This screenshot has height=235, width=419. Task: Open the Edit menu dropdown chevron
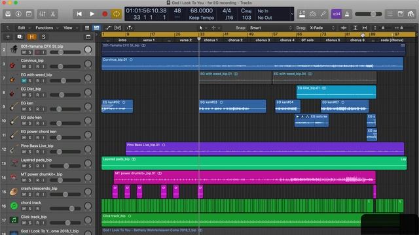[x=29, y=28]
